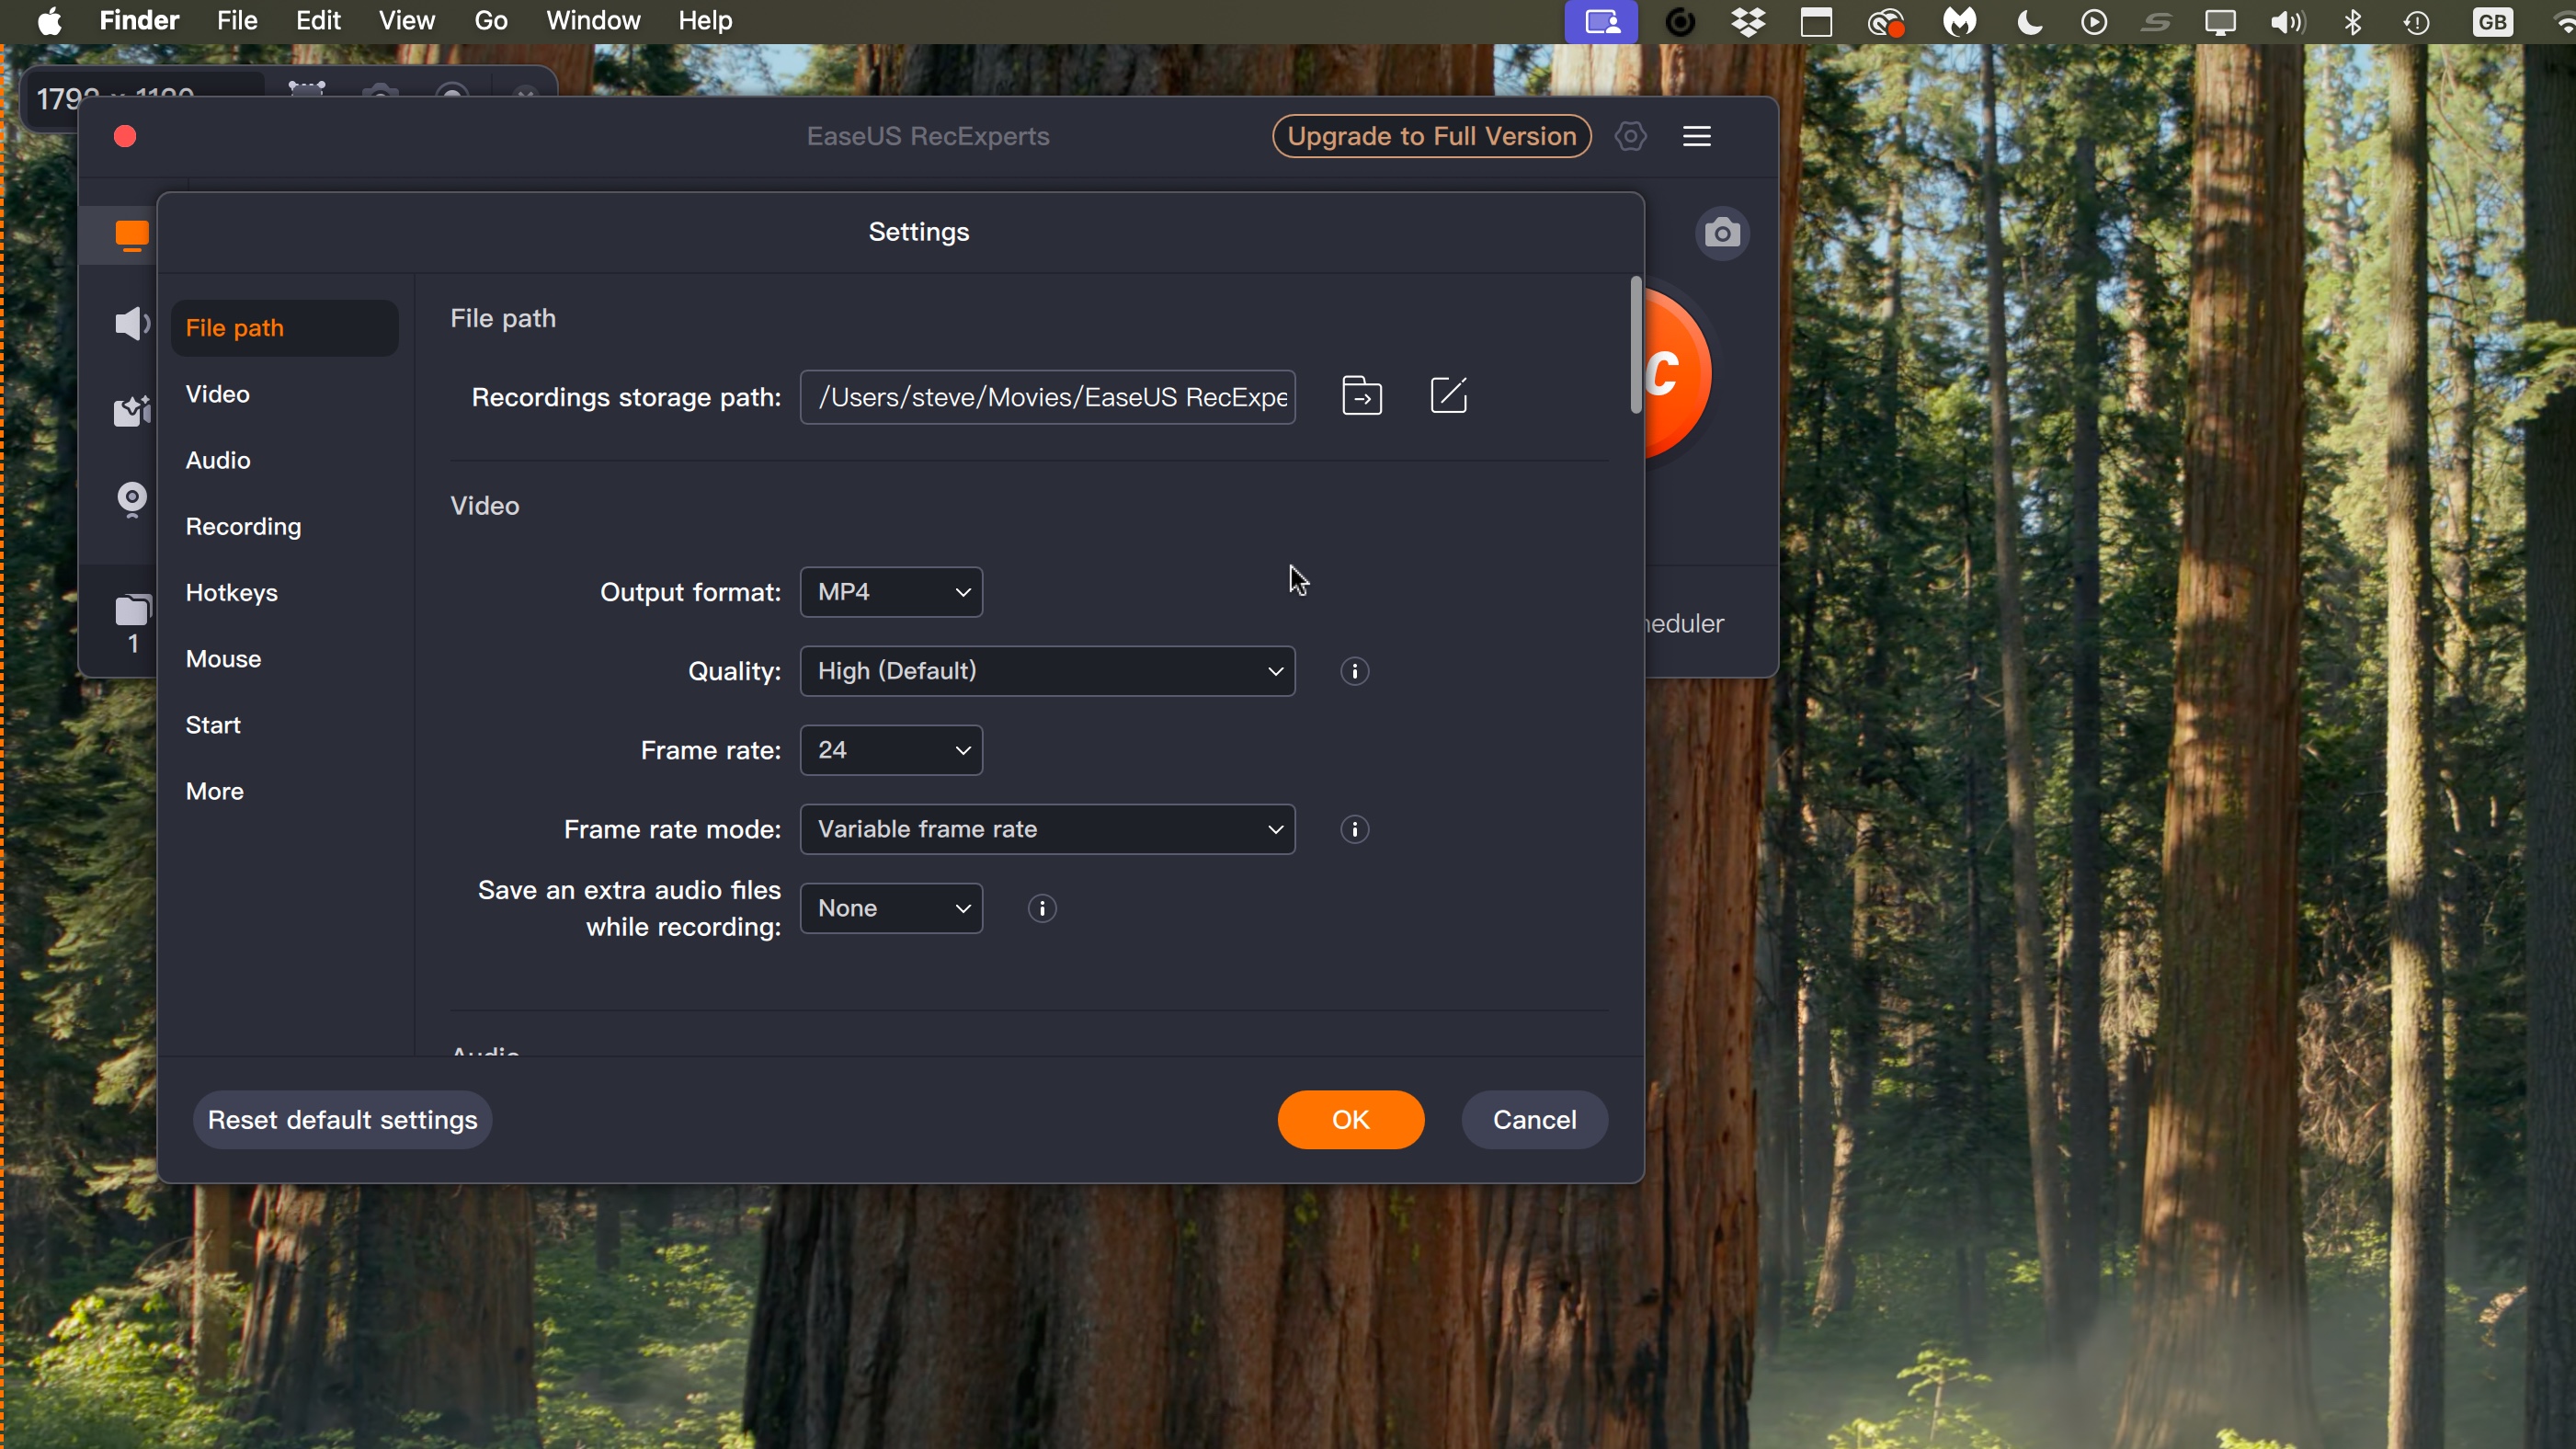Click the Recordings storage path field

point(1047,397)
